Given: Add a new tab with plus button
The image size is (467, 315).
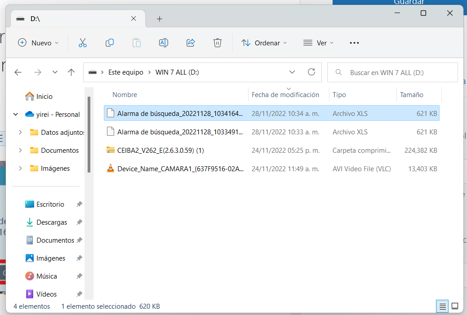Looking at the screenshot, I should (x=160, y=19).
